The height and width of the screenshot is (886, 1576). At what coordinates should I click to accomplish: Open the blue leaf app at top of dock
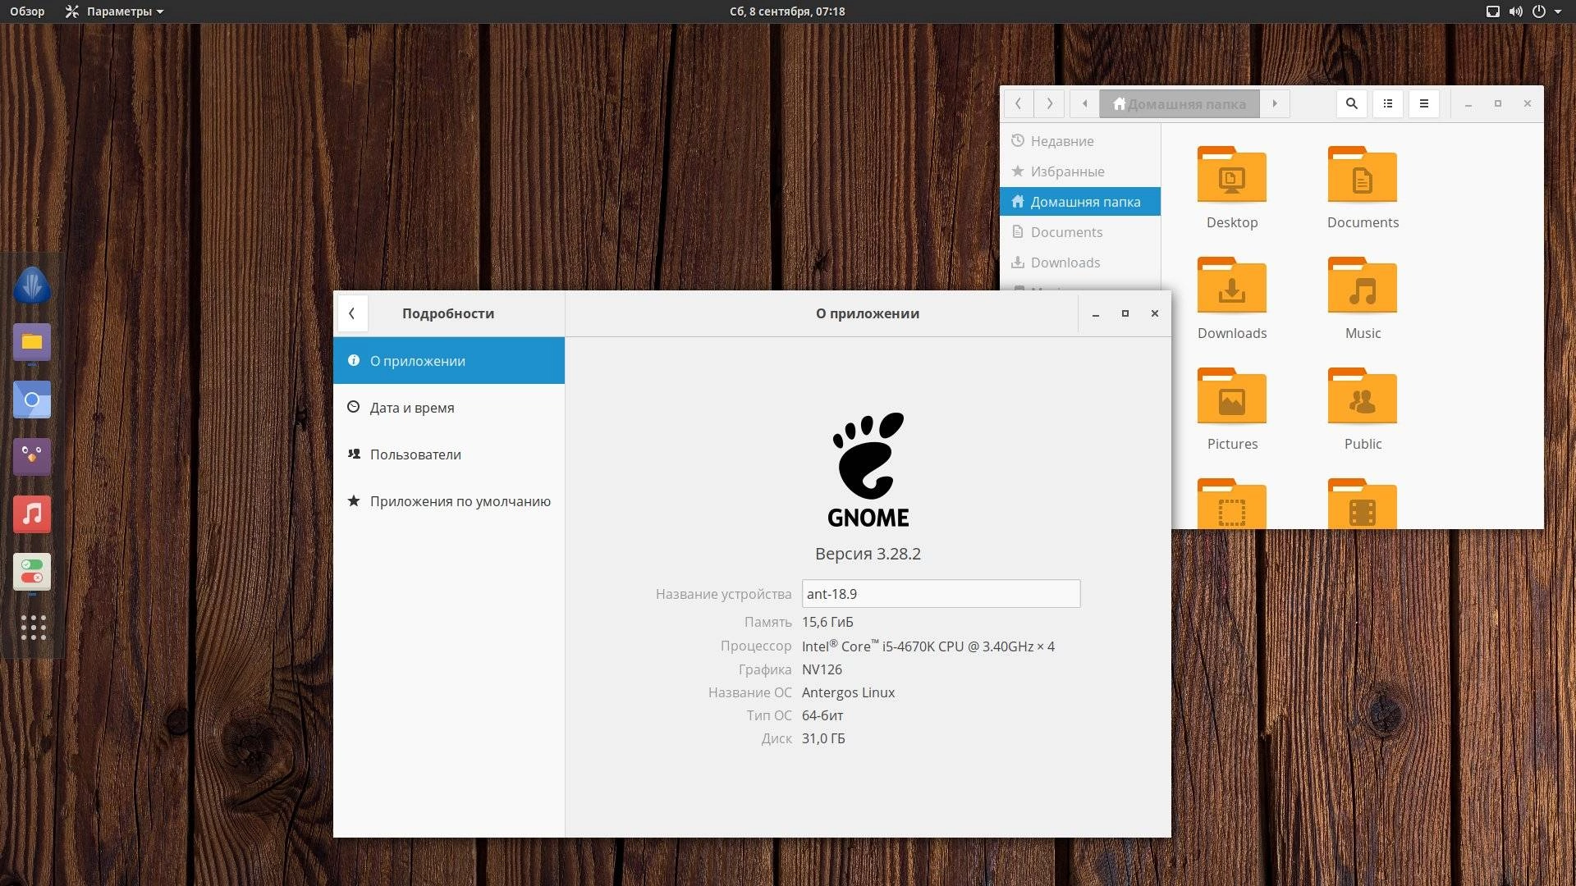pos(32,285)
